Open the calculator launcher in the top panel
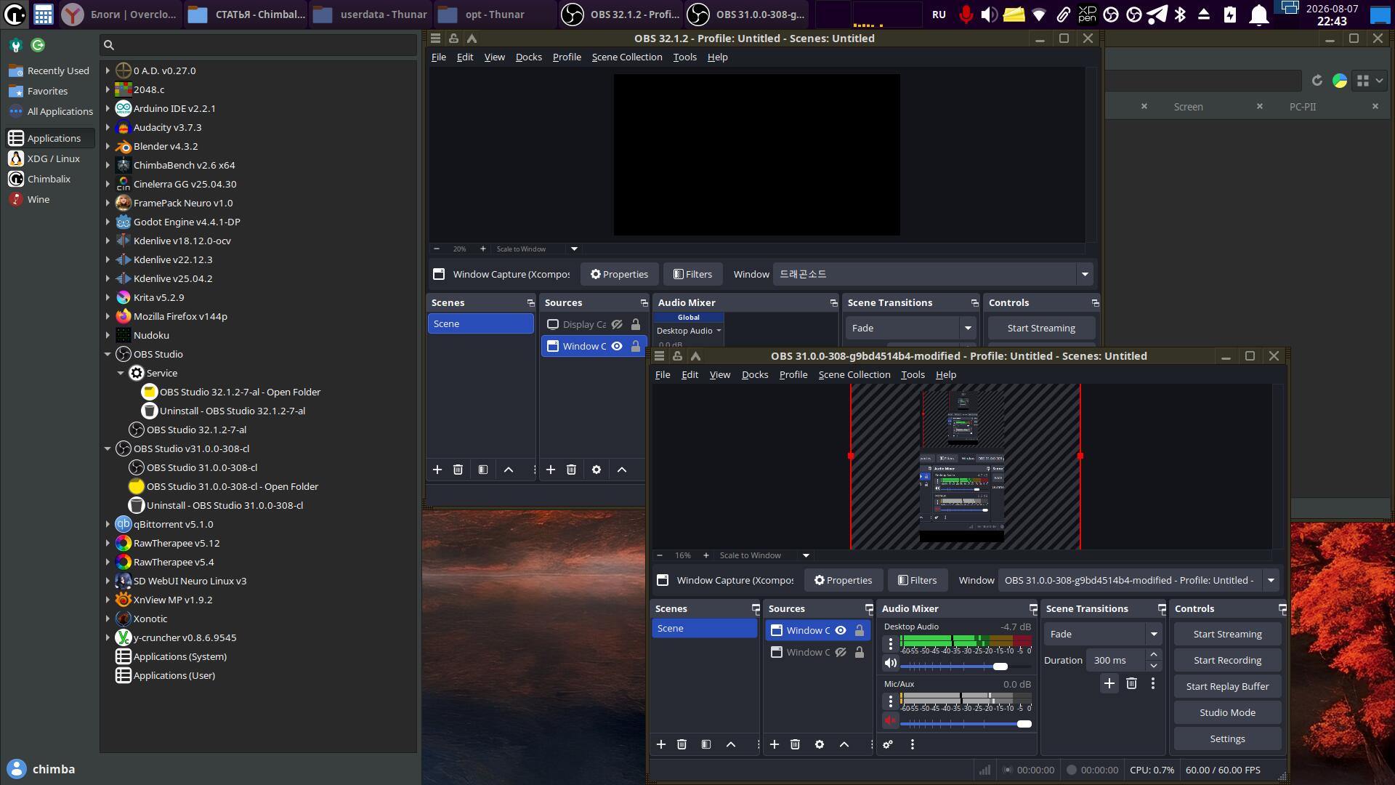The image size is (1395, 785). 43,14
